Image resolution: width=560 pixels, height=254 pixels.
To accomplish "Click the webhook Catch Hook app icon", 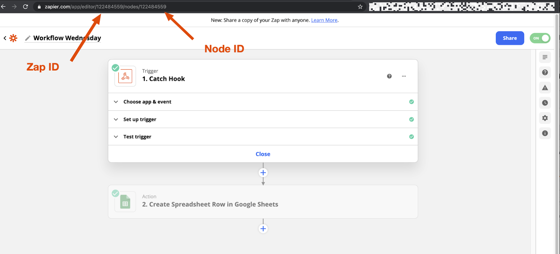I will [125, 76].
